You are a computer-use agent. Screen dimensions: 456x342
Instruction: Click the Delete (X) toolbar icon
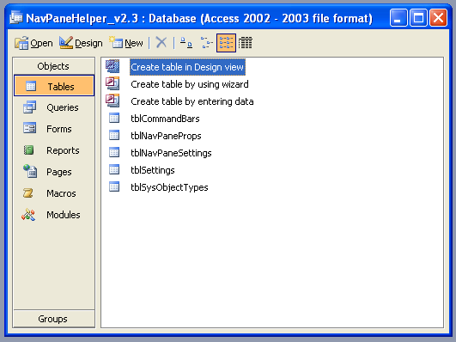161,43
